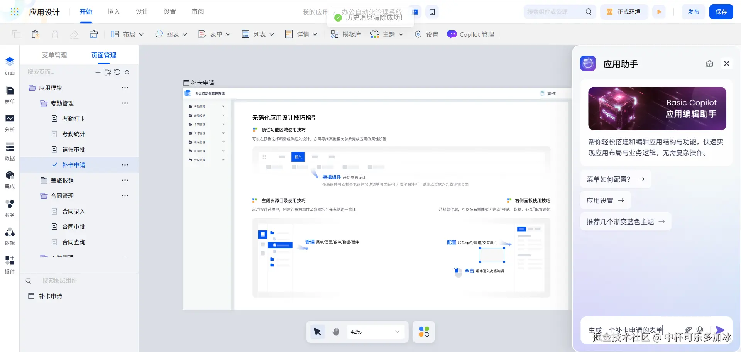Switch to the 审阅 tab

[198, 12]
